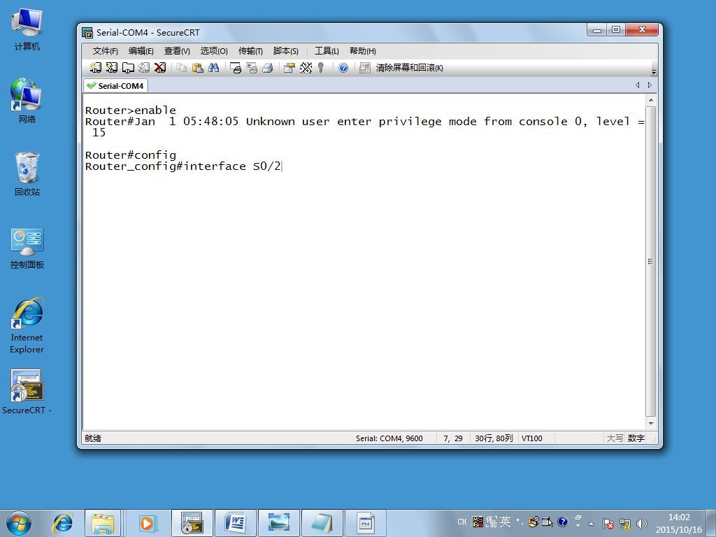Click the 'Router#config' line in terminal
The width and height of the screenshot is (716, 537).
click(131, 155)
